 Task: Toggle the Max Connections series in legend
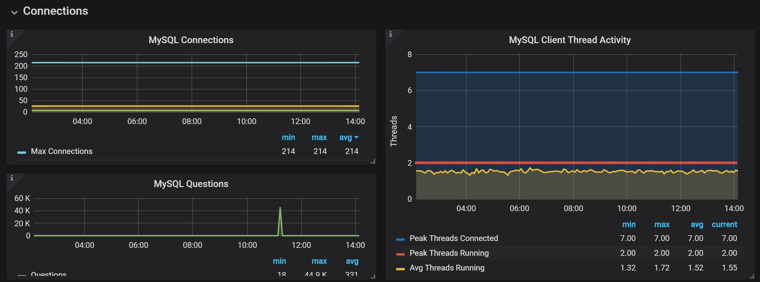click(x=62, y=151)
